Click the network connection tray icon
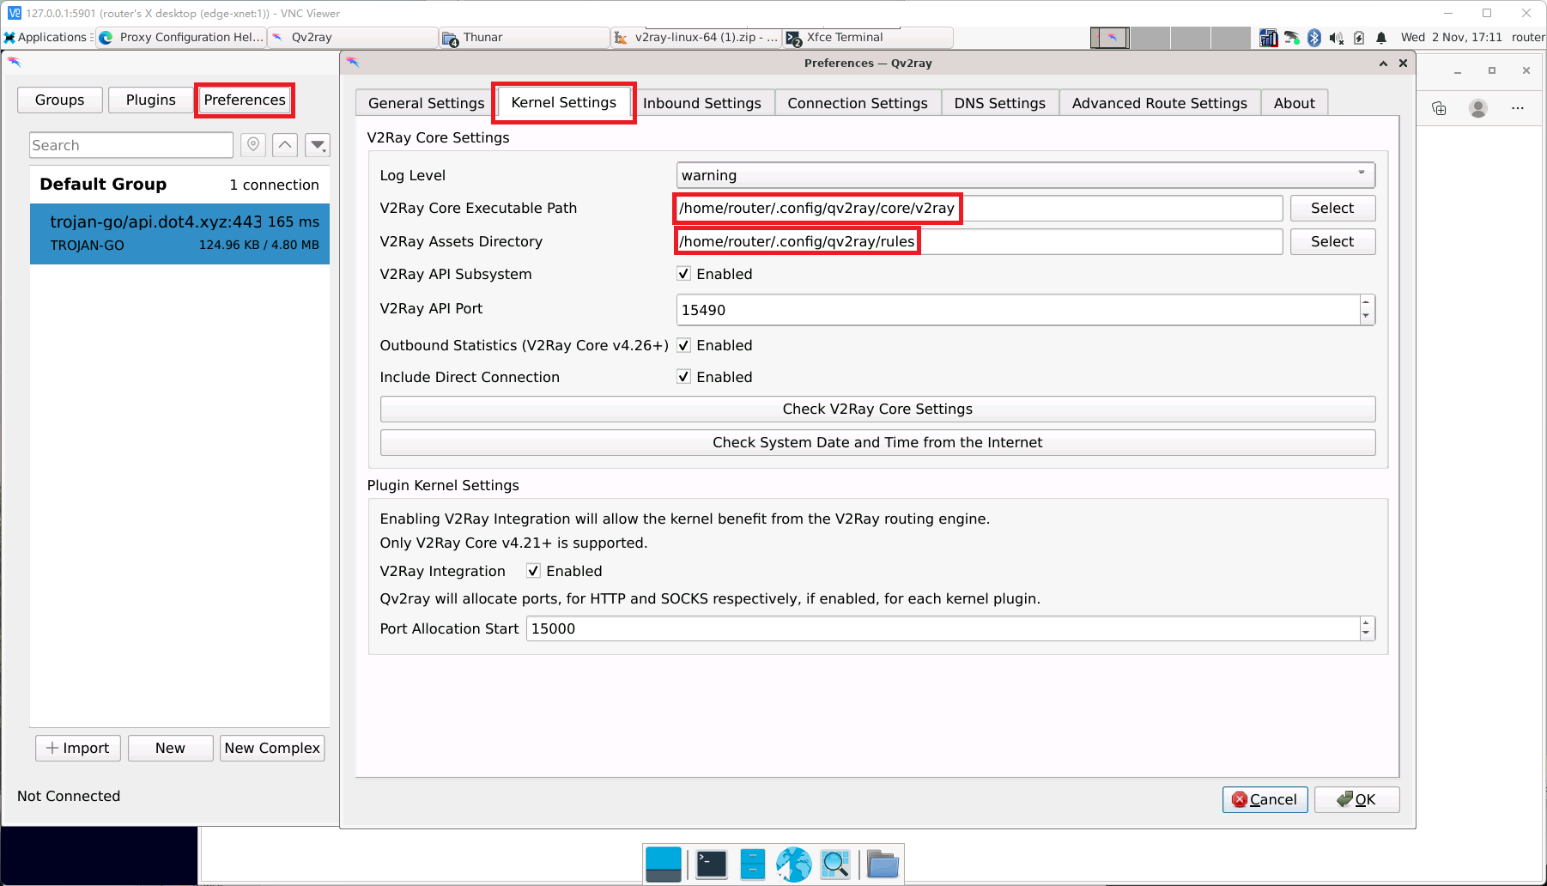This screenshot has width=1547, height=886. pos(1292,38)
